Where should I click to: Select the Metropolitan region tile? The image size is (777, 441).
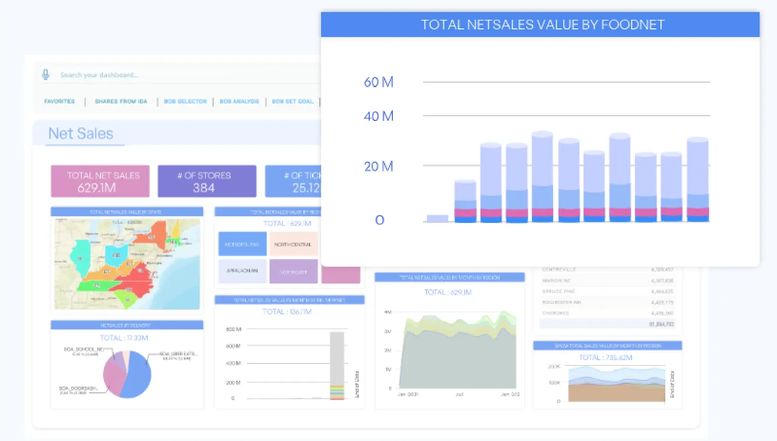242,244
